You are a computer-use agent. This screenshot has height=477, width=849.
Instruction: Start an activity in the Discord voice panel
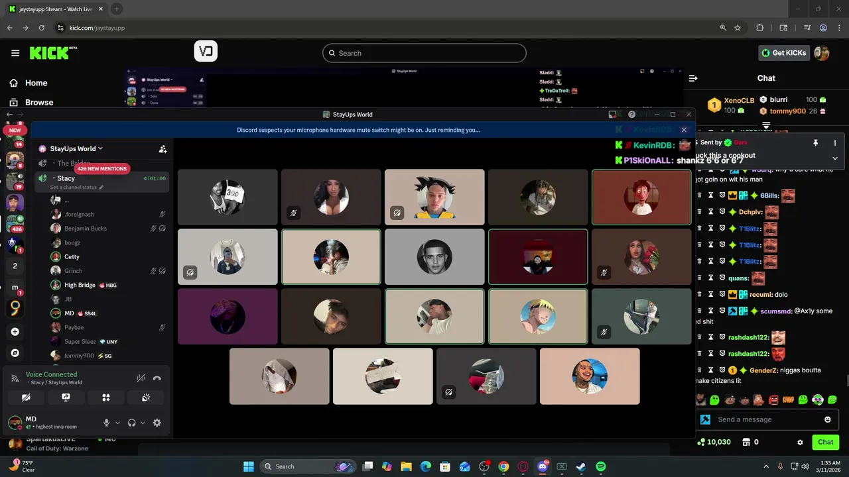(x=106, y=397)
